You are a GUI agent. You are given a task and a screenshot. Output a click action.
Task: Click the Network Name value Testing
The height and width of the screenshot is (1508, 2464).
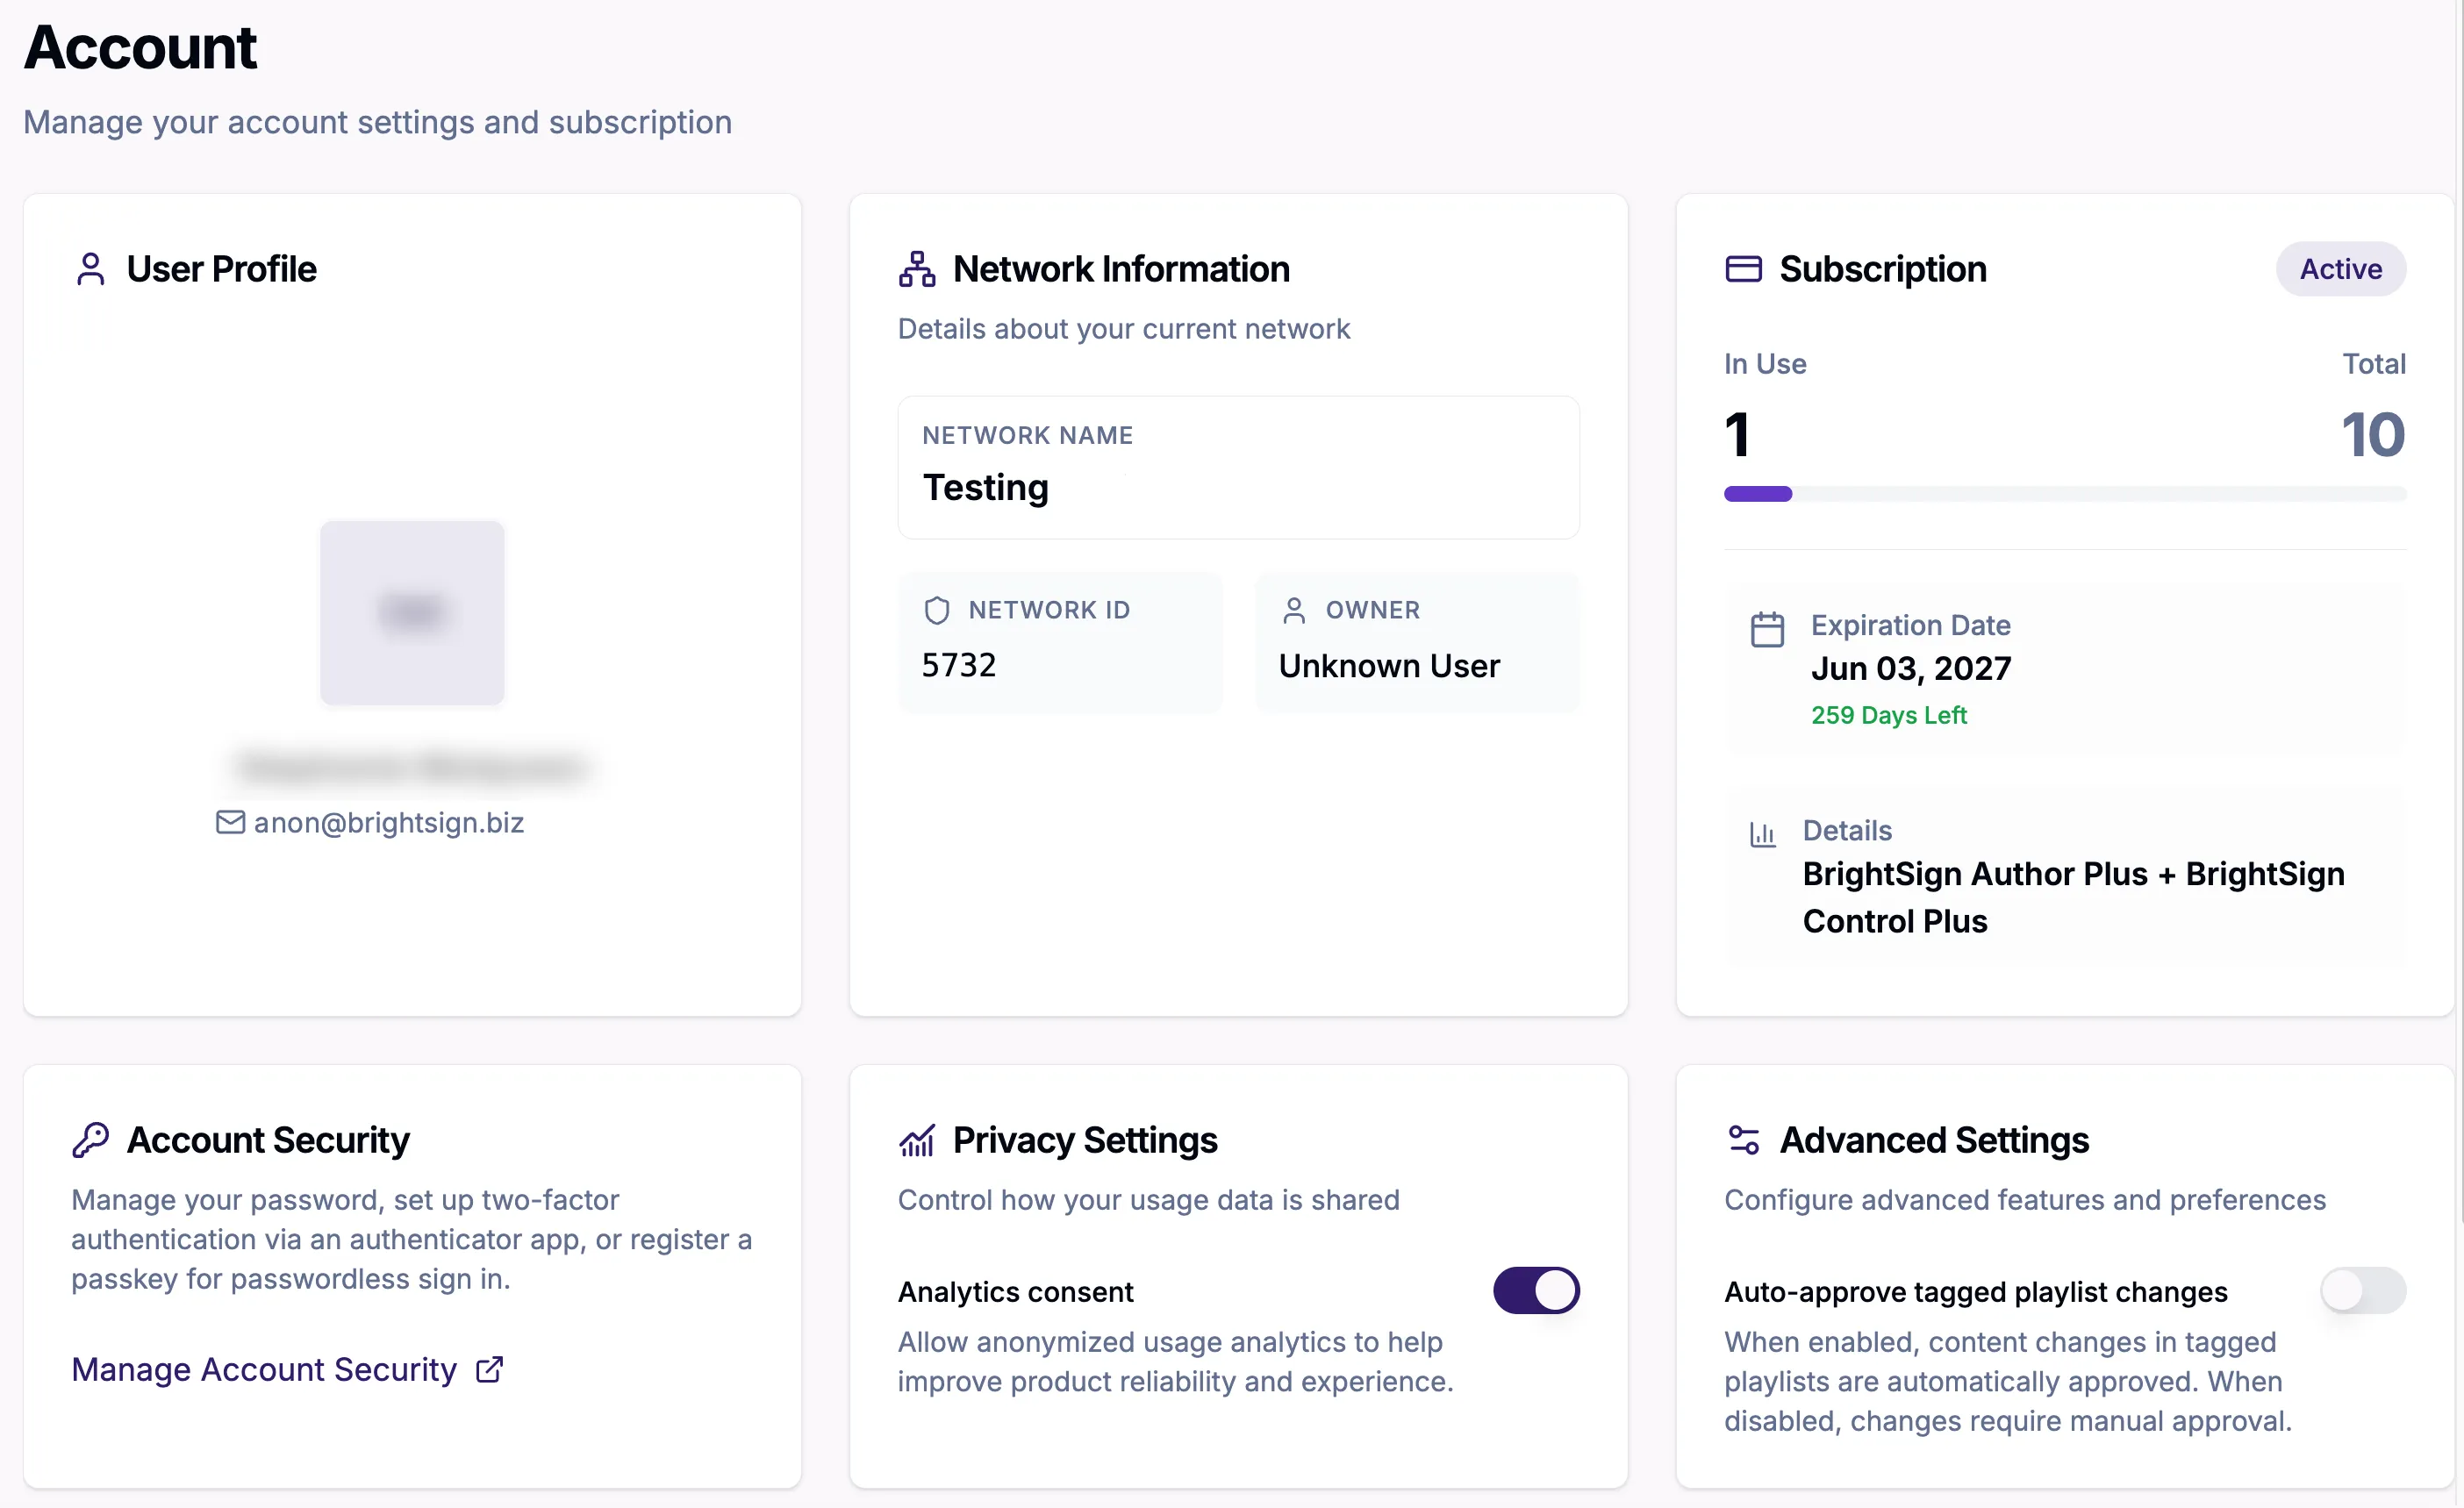(985, 487)
